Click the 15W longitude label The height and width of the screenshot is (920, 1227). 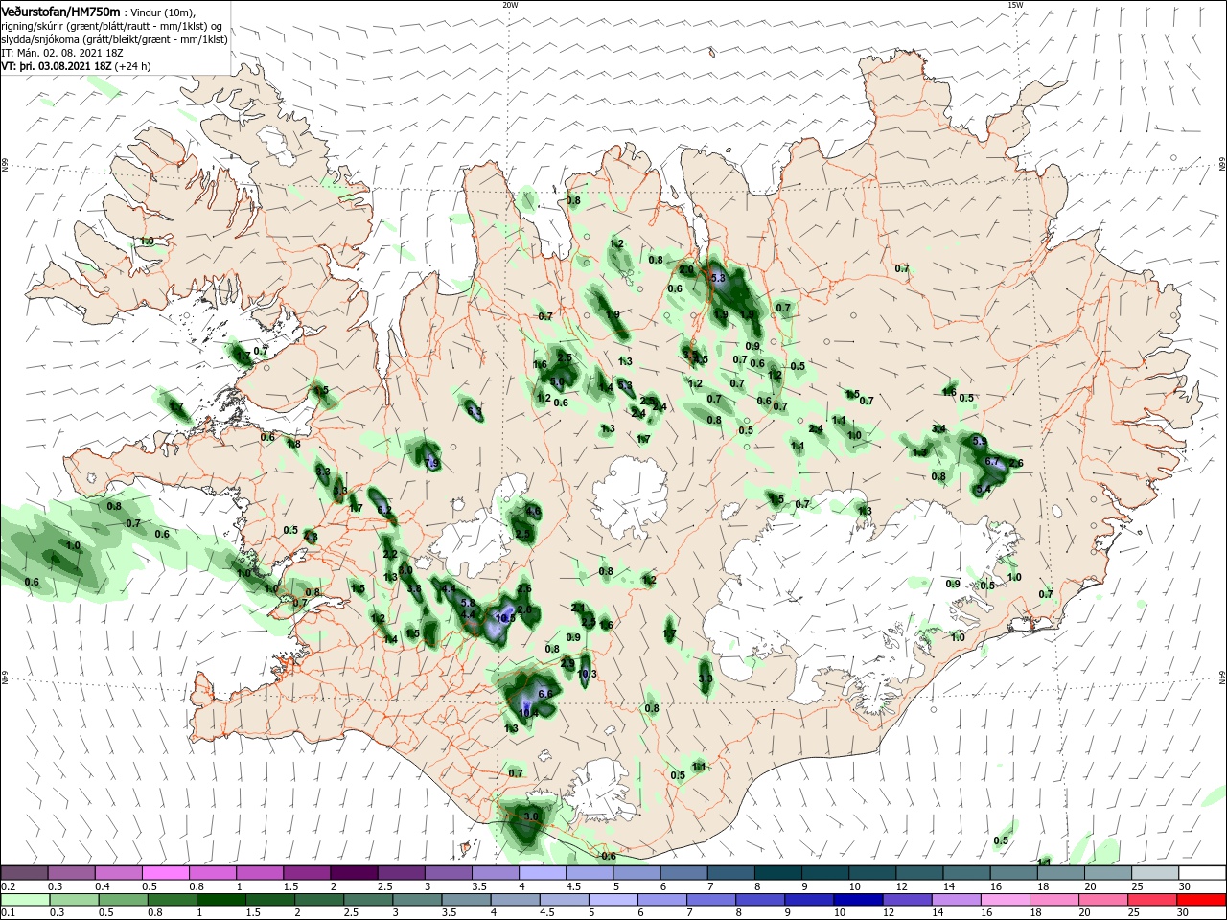click(1014, 5)
